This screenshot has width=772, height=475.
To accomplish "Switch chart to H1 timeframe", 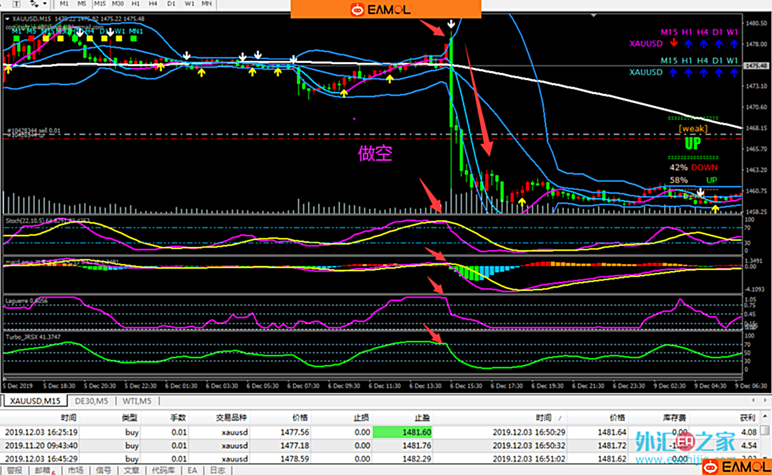I will click(135, 3).
